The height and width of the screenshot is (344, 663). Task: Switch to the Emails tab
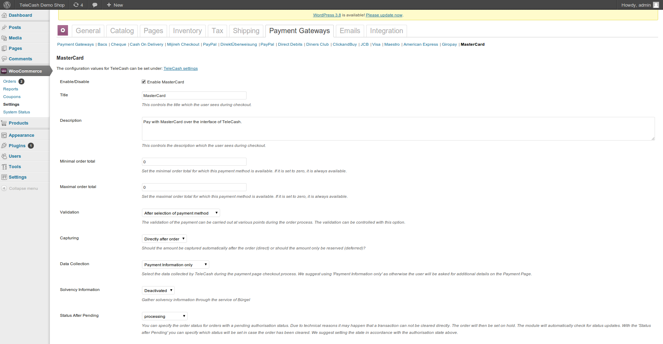350,31
